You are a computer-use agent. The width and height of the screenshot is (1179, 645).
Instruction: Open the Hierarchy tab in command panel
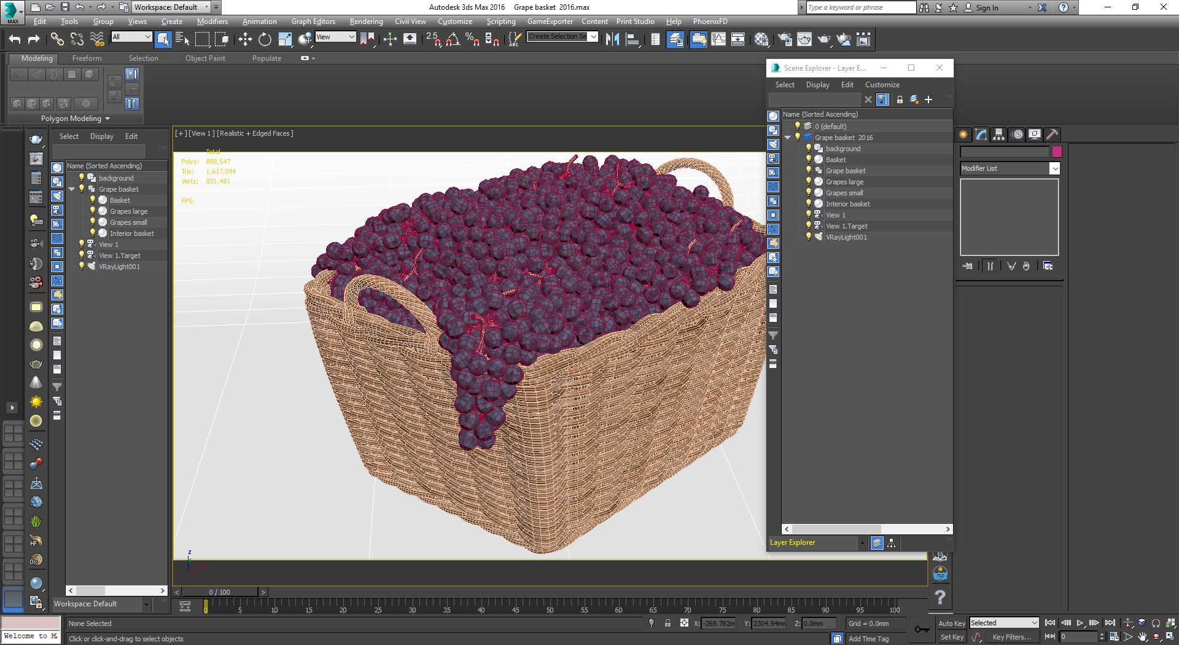[x=999, y=135]
